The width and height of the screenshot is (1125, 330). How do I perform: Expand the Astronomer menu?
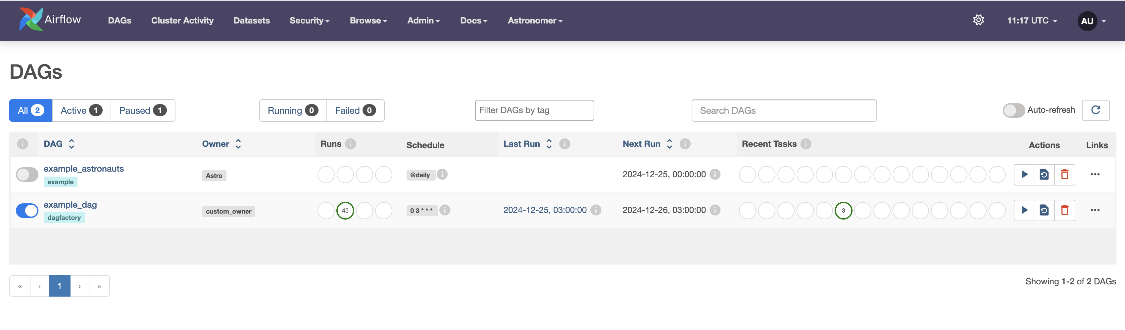pos(535,21)
